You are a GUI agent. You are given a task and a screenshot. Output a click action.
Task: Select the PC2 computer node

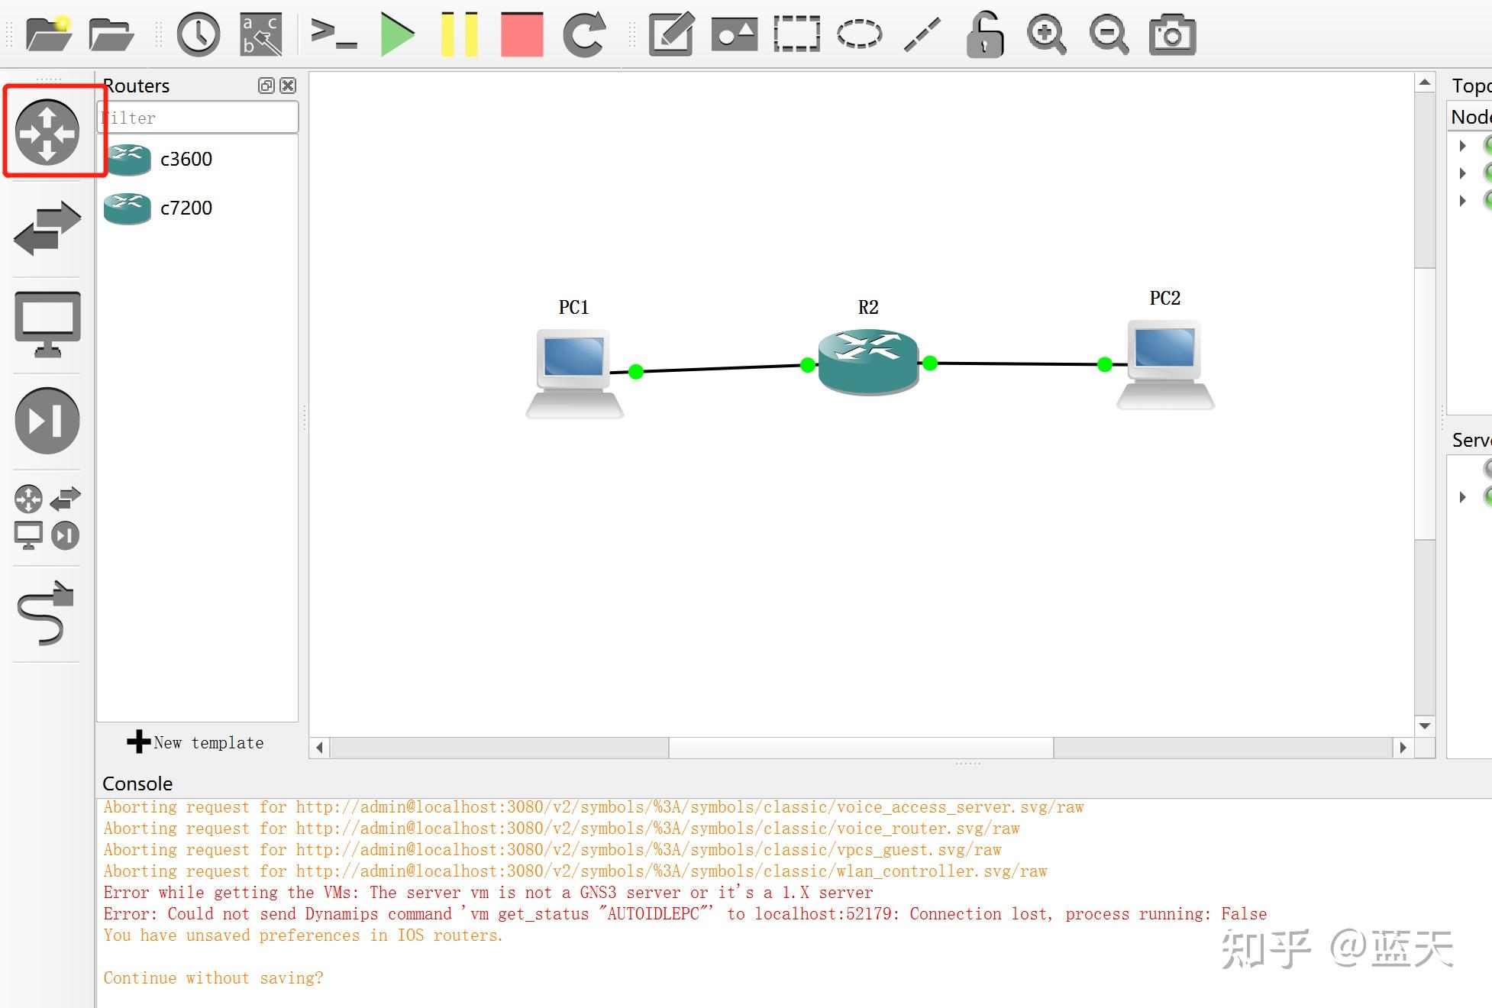coord(1165,365)
